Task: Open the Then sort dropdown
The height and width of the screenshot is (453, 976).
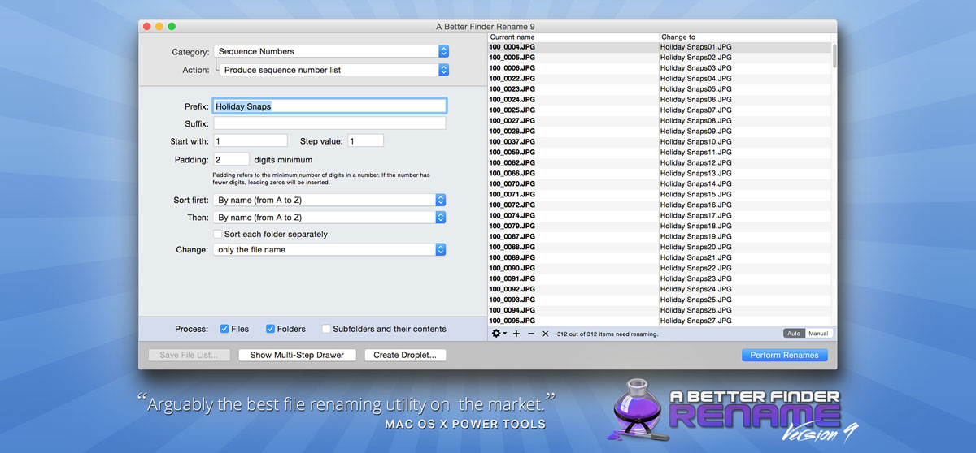Action: tap(330, 218)
